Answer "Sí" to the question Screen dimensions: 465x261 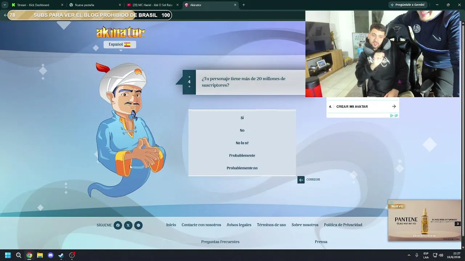click(242, 118)
